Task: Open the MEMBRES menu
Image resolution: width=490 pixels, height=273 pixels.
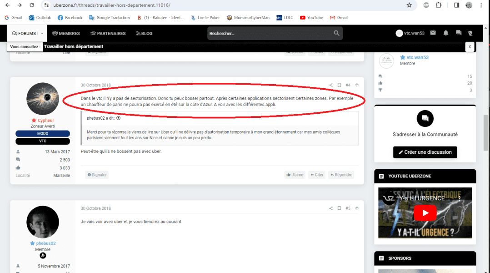Action: (66, 34)
